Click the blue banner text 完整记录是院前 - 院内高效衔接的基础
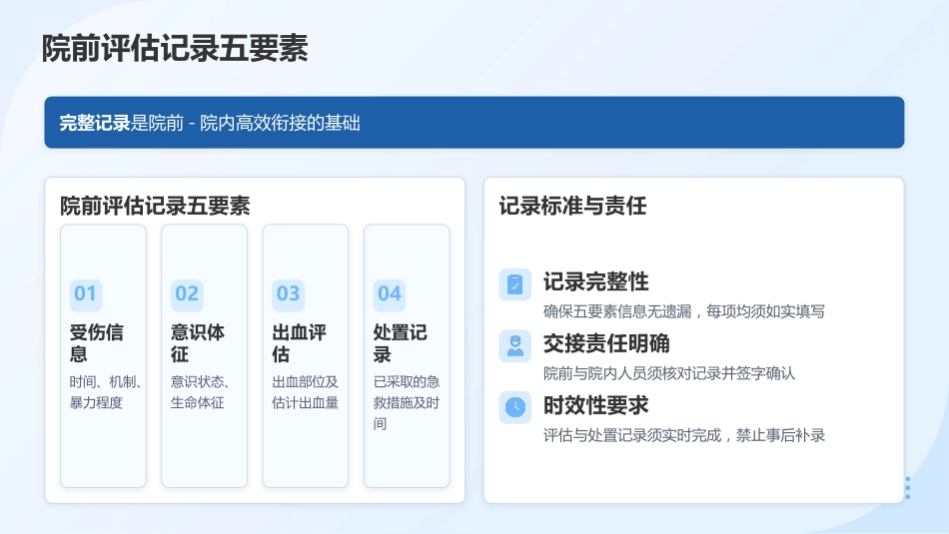 [x=210, y=123]
